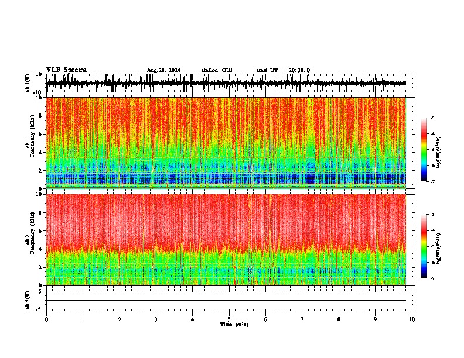Select the "start UT = 20:30:0" text
The height and width of the screenshot is (358, 464).
coord(283,70)
